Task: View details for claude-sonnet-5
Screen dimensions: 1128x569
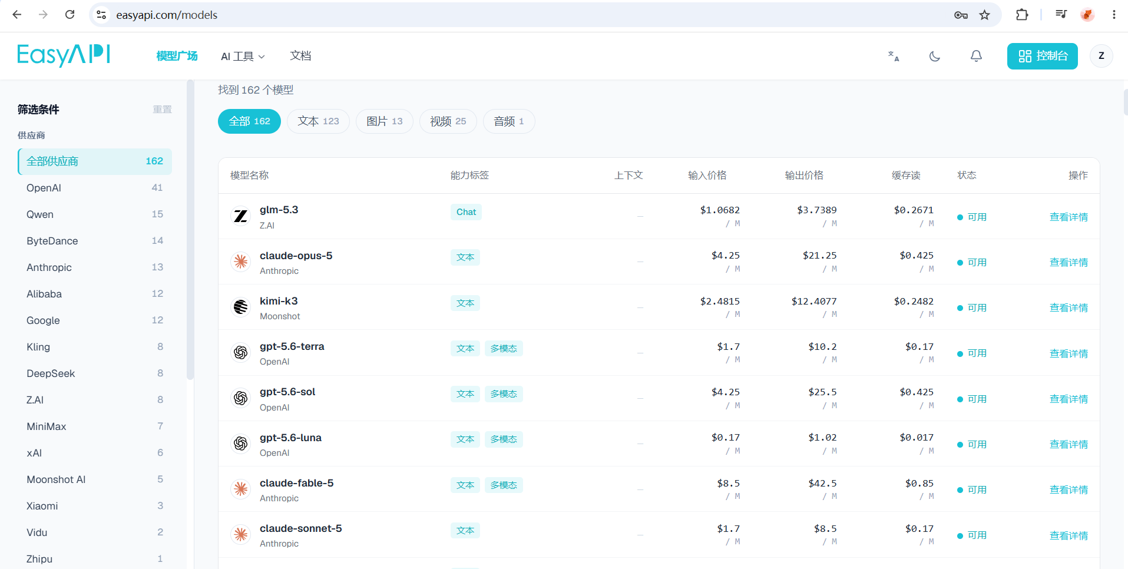Action: tap(1069, 535)
